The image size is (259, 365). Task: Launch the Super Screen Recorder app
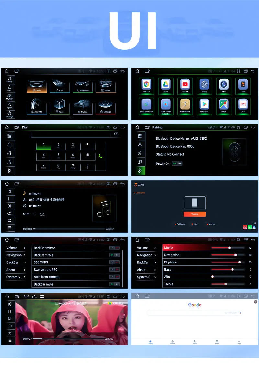click(166, 106)
